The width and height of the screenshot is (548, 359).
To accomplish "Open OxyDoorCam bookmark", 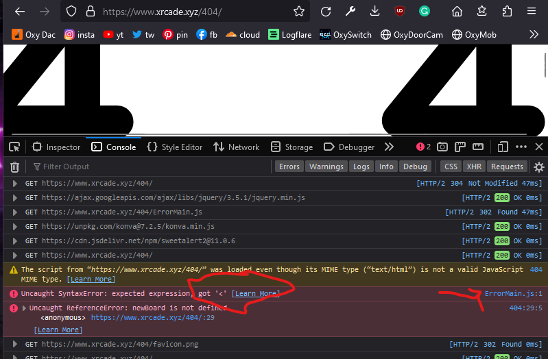I will [x=412, y=34].
